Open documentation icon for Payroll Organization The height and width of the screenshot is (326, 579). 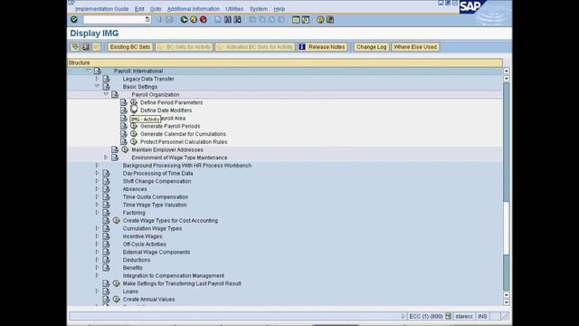click(x=115, y=94)
